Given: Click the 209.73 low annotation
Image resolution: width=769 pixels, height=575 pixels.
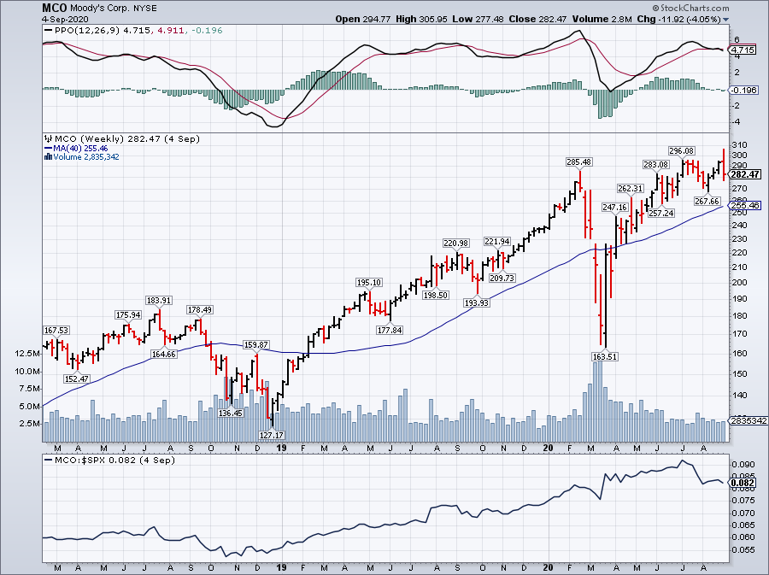Looking at the screenshot, I should point(502,278).
